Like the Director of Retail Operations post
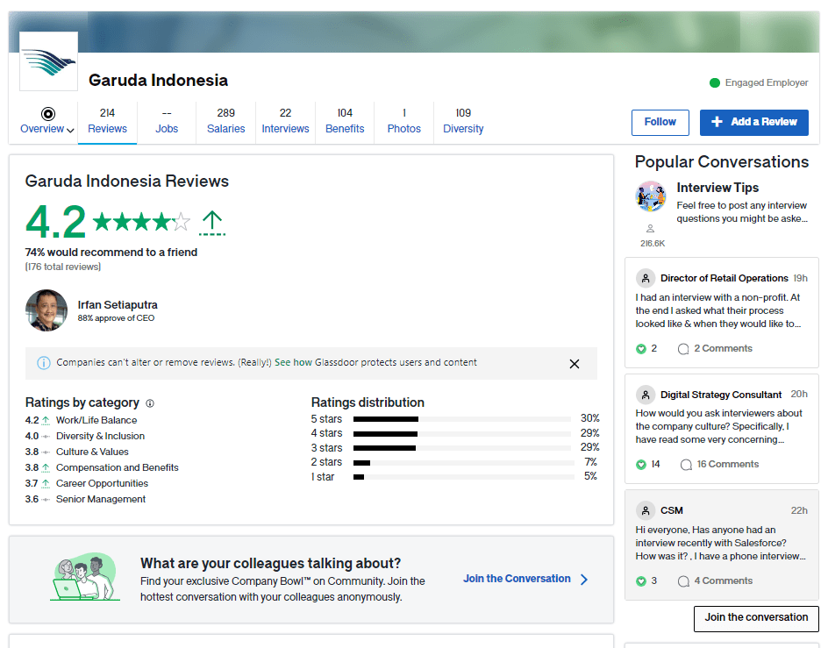Viewport: 828px width, 648px height. [x=641, y=349]
